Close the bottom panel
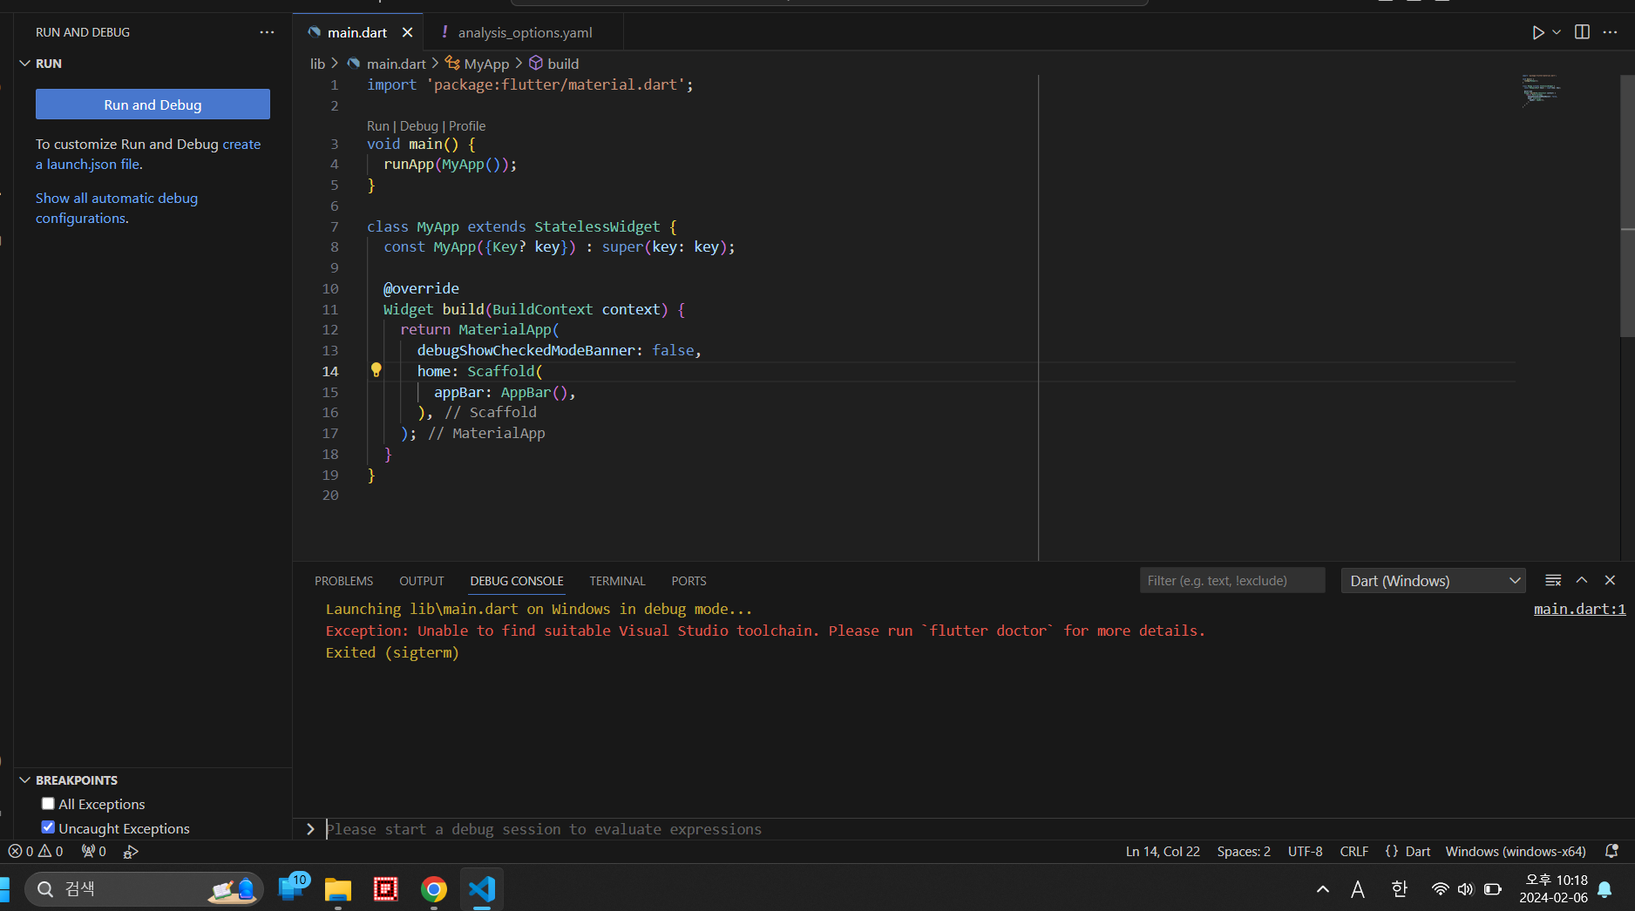This screenshot has height=911, width=1635. (x=1610, y=580)
